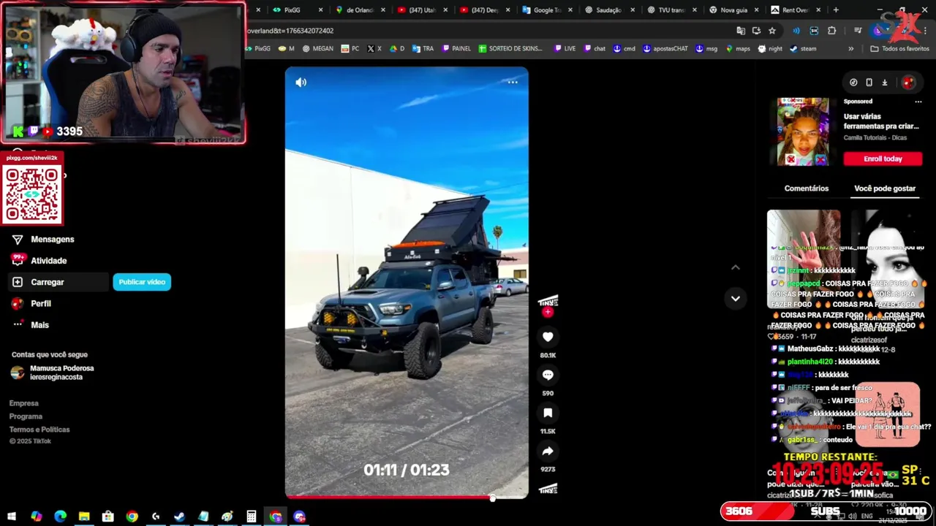Image resolution: width=936 pixels, height=526 pixels.
Task: Open the MEGAN bookmark
Action: tap(317, 49)
